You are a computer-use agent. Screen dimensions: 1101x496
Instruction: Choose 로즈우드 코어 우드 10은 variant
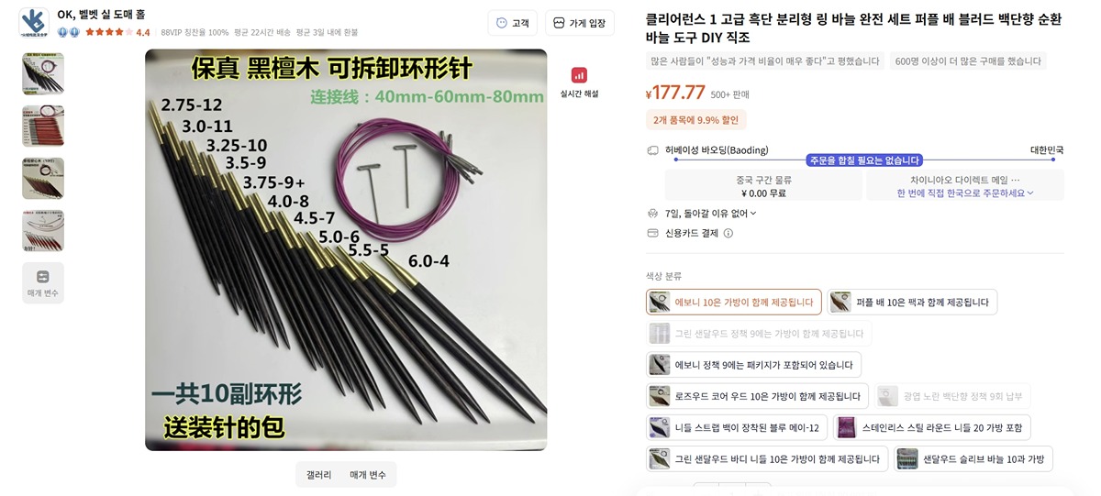[757, 396]
